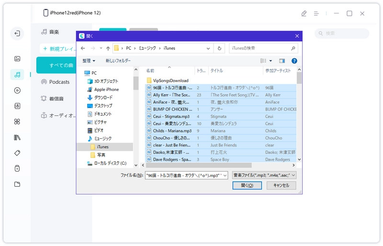Open the Books icon in sidebar
383x246 pixels.
pyautogui.click(x=17, y=137)
